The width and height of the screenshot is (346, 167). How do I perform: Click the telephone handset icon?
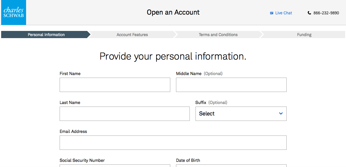[x=309, y=13]
